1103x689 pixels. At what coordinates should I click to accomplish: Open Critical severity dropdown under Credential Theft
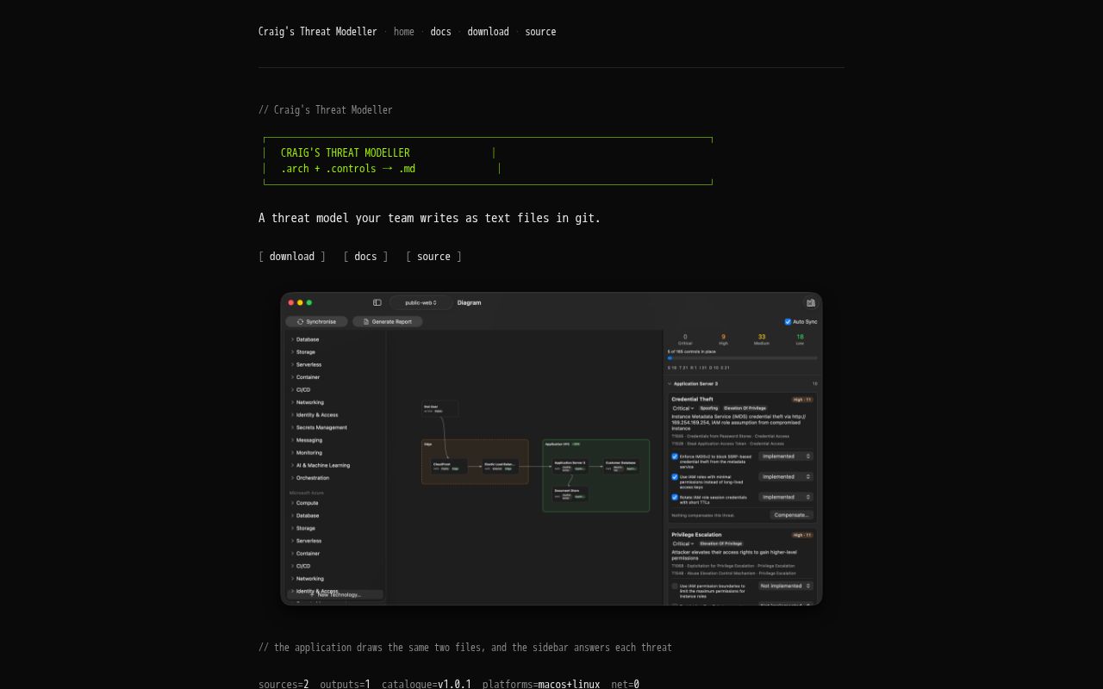coord(683,408)
